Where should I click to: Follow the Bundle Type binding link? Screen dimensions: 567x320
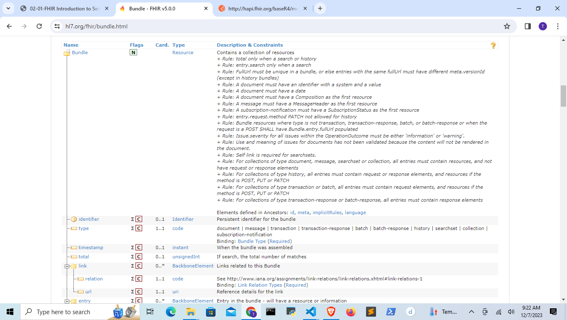click(252, 241)
